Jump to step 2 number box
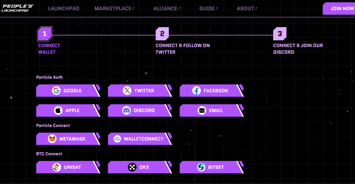This screenshot has width=355, height=184. [x=162, y=34]
